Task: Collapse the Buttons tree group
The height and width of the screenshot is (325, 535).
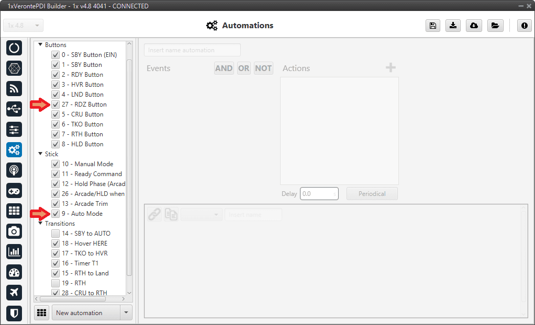Action: tap(40, 45)
